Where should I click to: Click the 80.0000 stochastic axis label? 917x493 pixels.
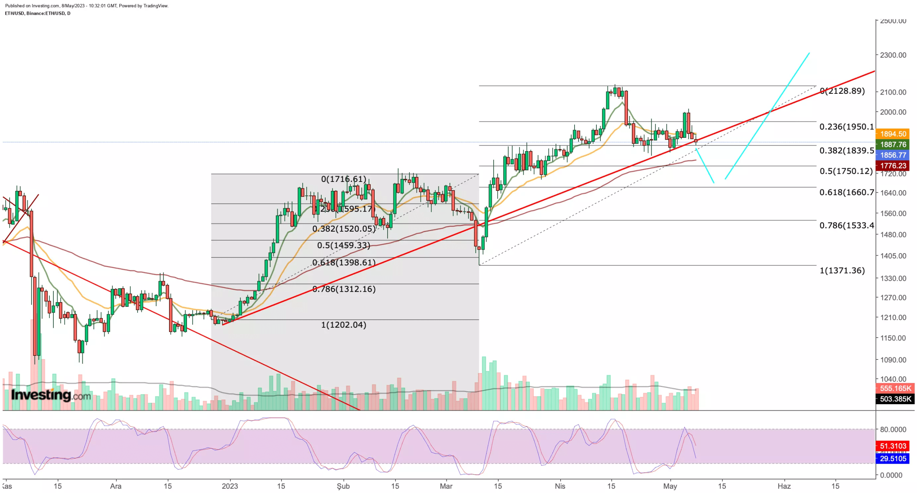tap(893, 430)
